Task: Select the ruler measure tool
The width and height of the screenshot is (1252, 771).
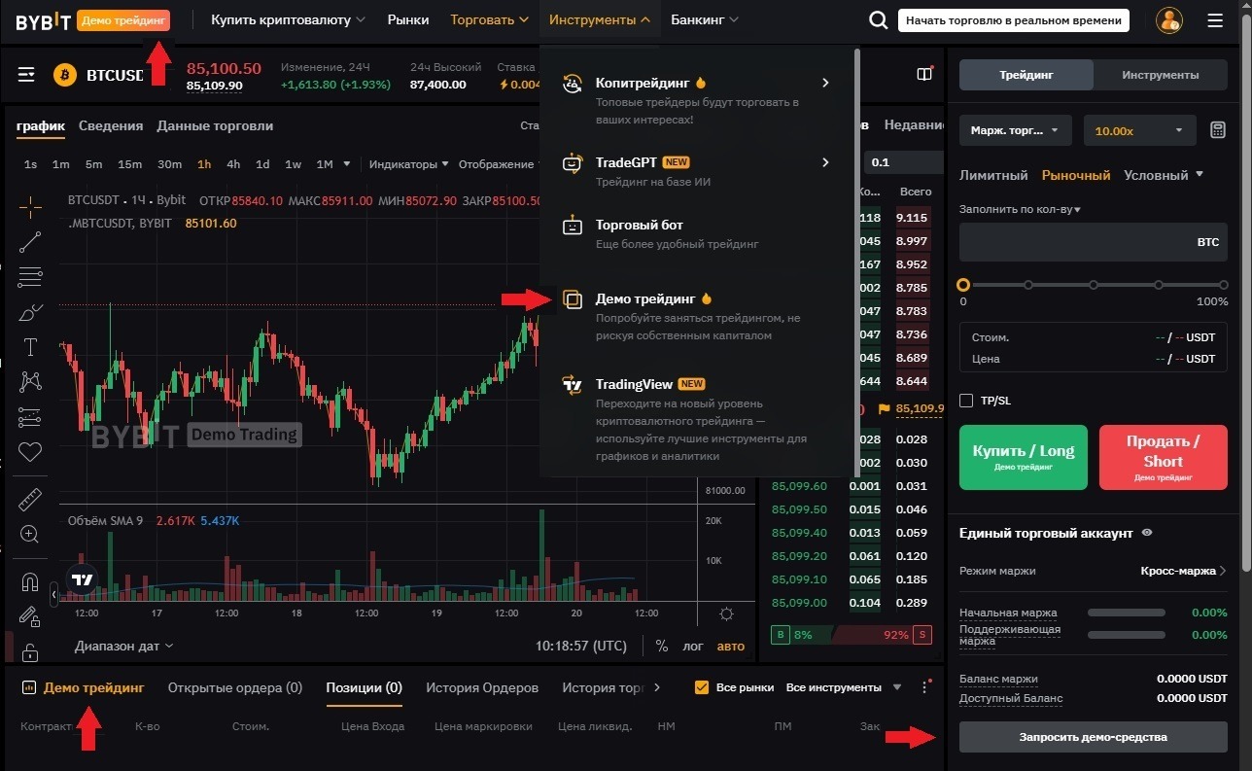Action: click(x=30, y=500)
